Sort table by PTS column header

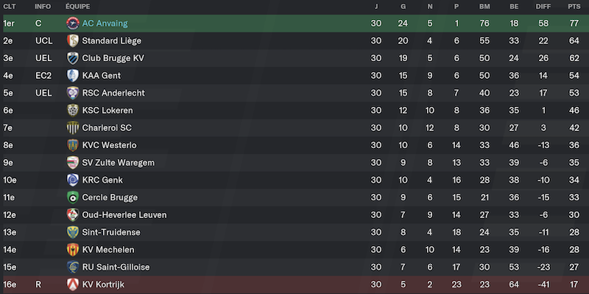(574, 7)
